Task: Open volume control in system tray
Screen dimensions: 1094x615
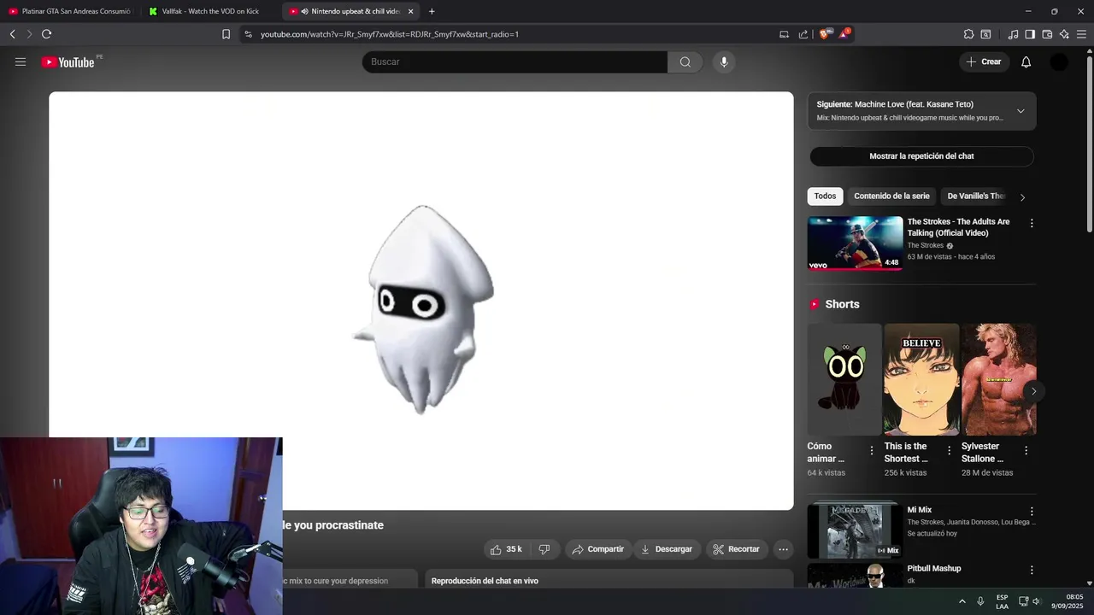Action: tap(1036, 601)
